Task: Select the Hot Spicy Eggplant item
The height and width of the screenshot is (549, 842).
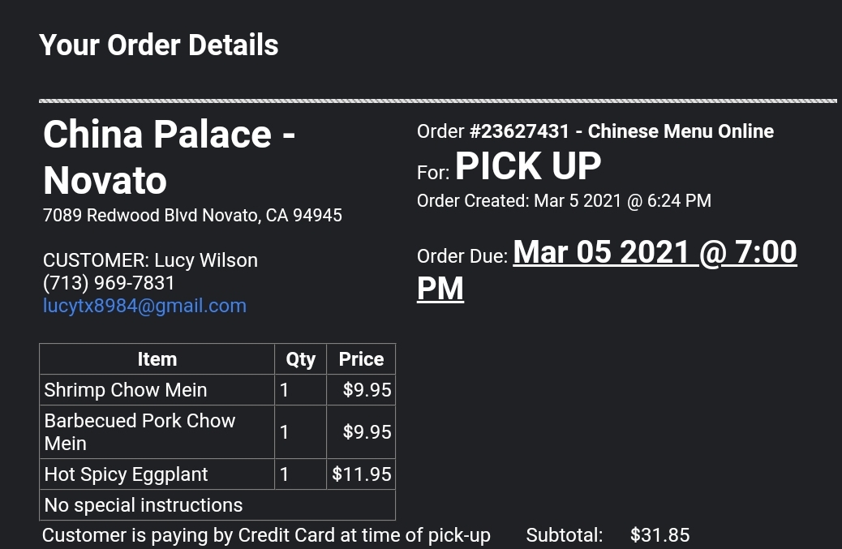Action: point(126,474)
